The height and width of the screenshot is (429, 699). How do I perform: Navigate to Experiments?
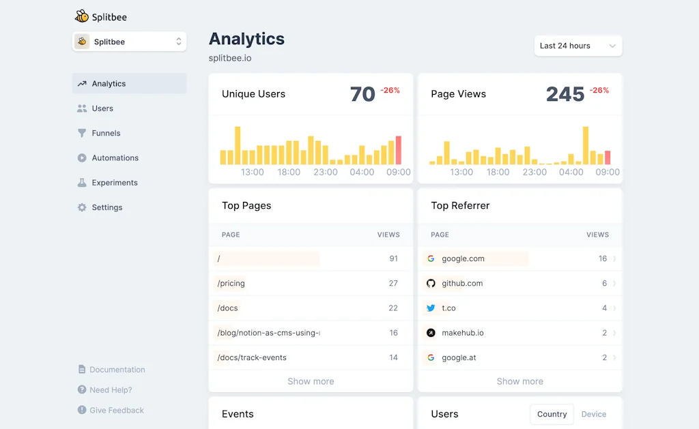(129, 183)
